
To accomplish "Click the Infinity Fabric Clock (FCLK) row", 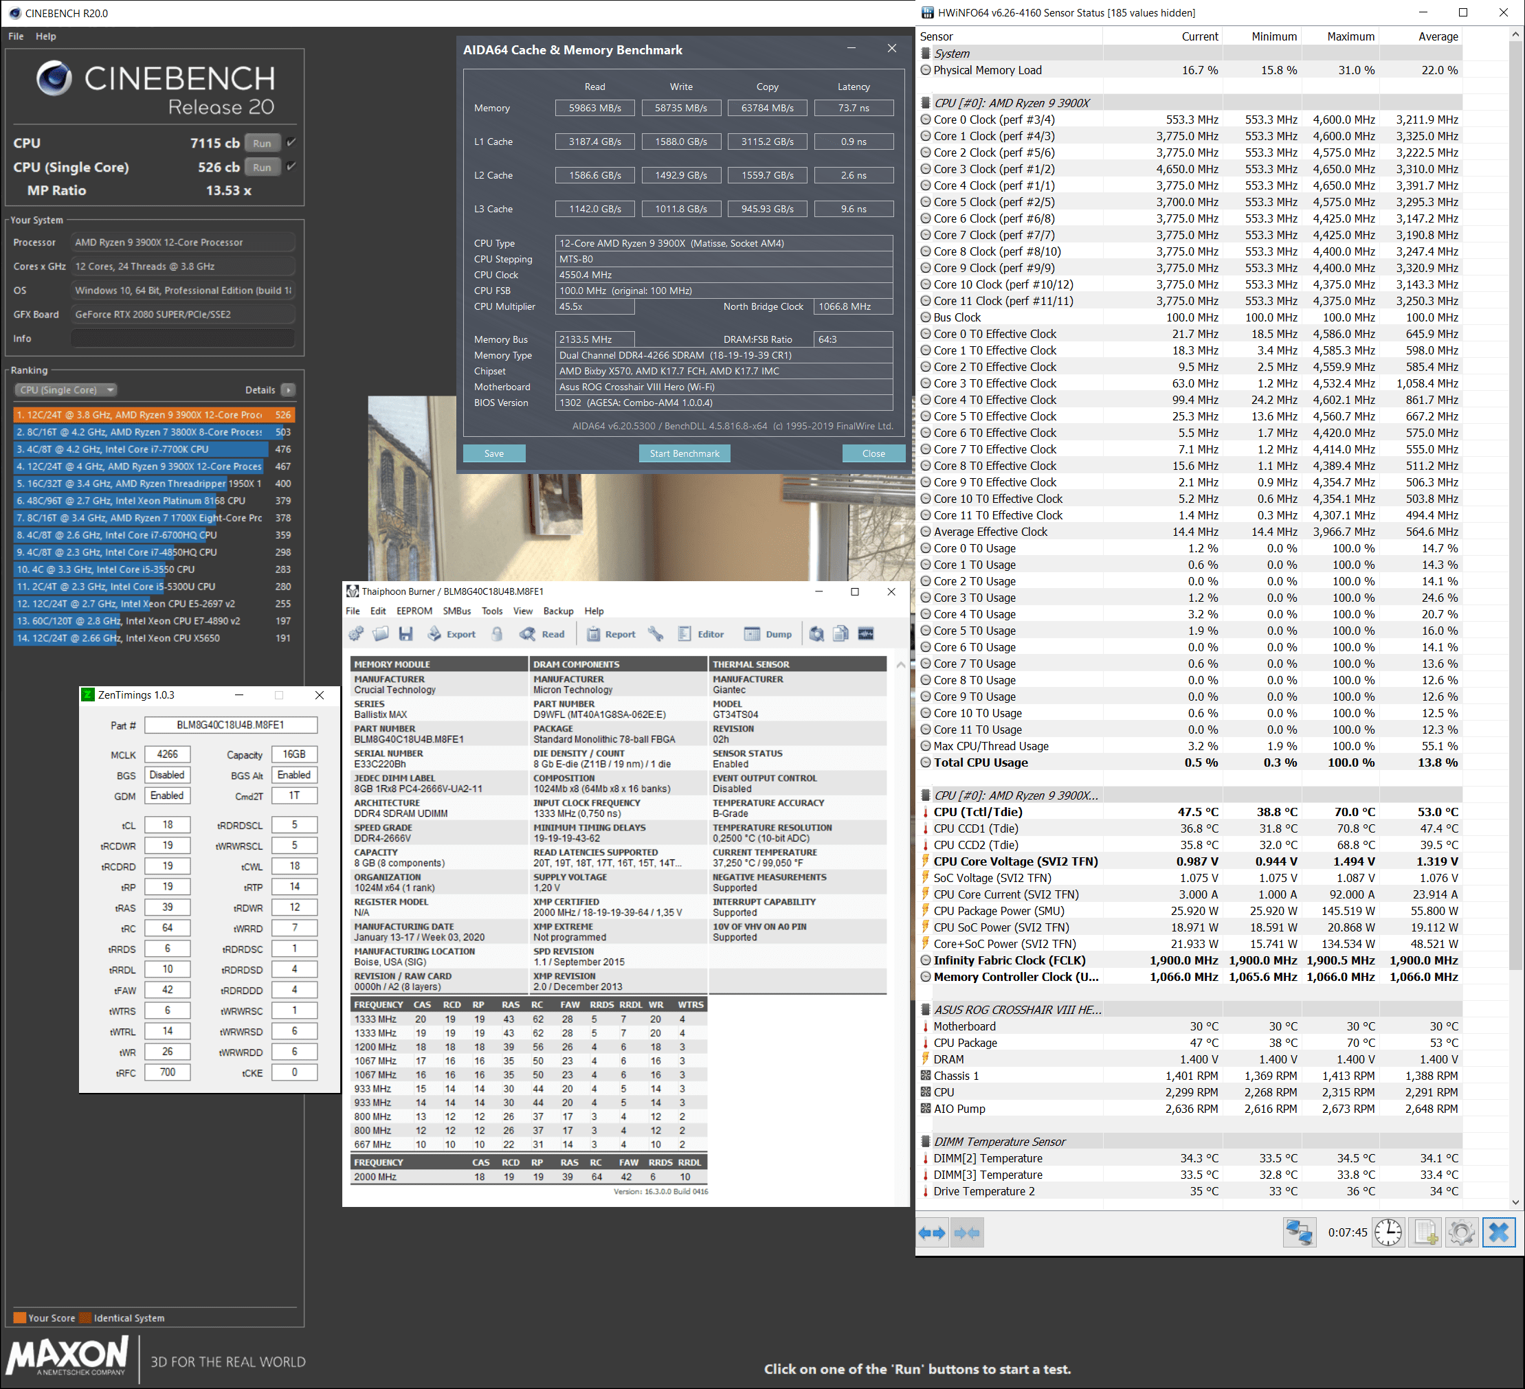I will pos(1190,960).
